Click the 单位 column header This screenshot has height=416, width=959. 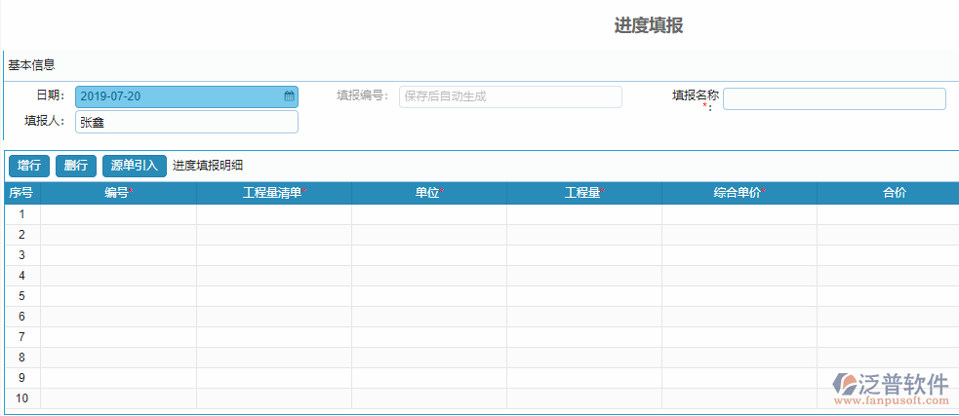pos(428,193)
